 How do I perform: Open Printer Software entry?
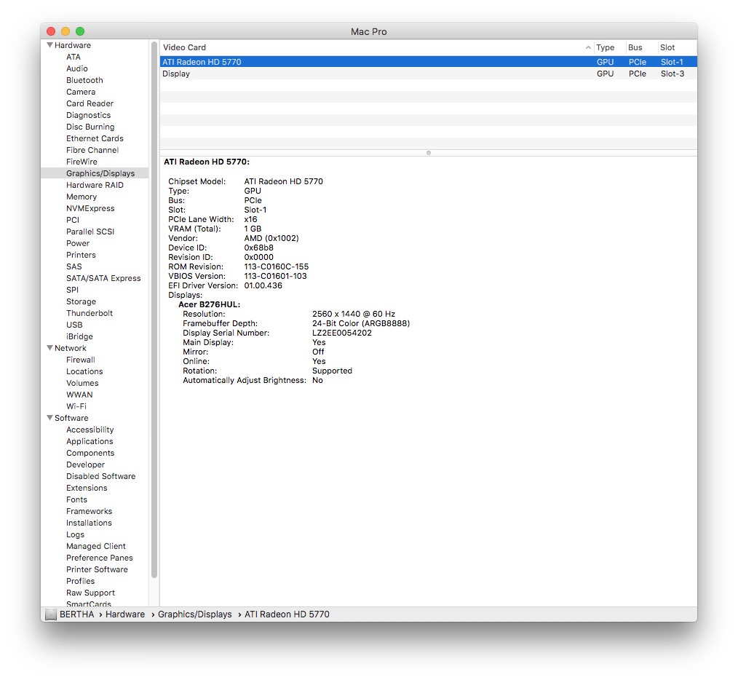click(x=97, y=570)
